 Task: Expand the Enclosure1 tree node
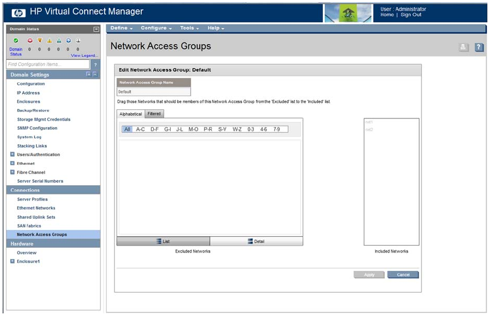click(x=12, y=261)
